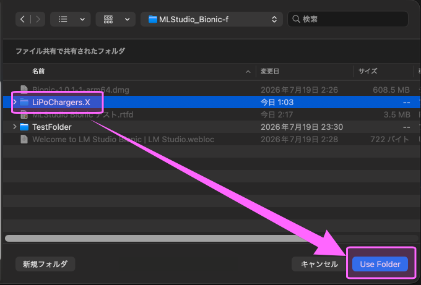This screenshot has height=285, width=421.
Task: Click the Use Folder button
Action: pos(380,264)
